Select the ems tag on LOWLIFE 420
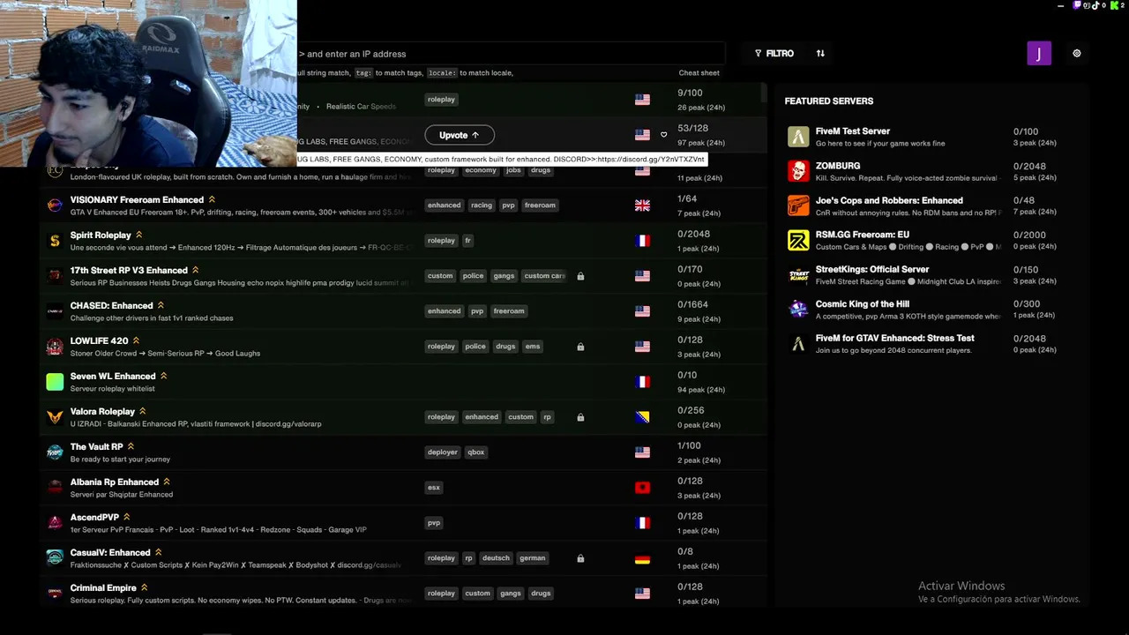This screenshot has width=1129, height=635. coord(533,347)
